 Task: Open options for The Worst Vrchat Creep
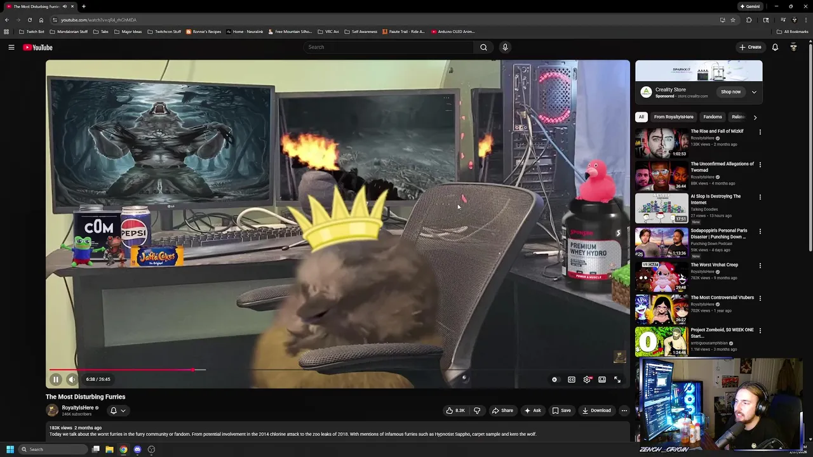point(760,265)
